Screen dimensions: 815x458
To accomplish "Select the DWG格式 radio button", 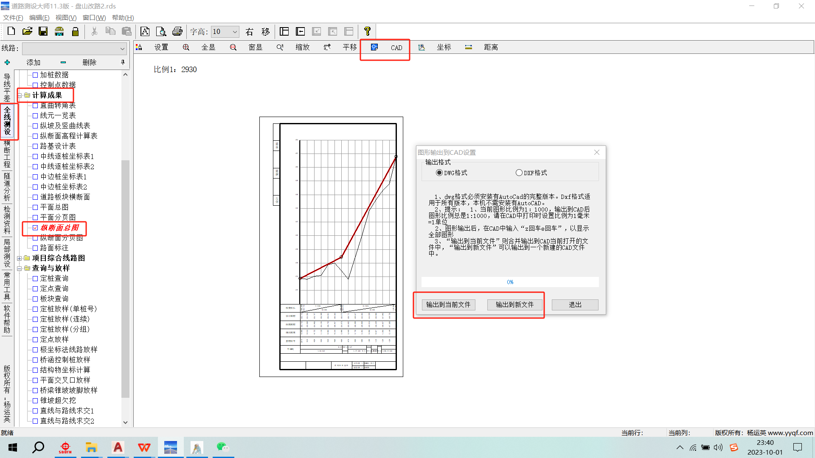I will tap(439, 173).
